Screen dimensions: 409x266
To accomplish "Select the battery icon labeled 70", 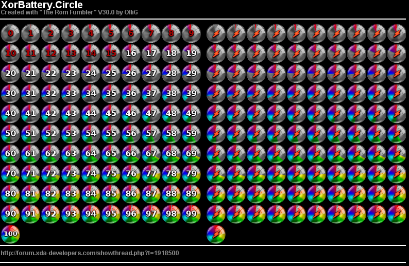I will 10,174.
